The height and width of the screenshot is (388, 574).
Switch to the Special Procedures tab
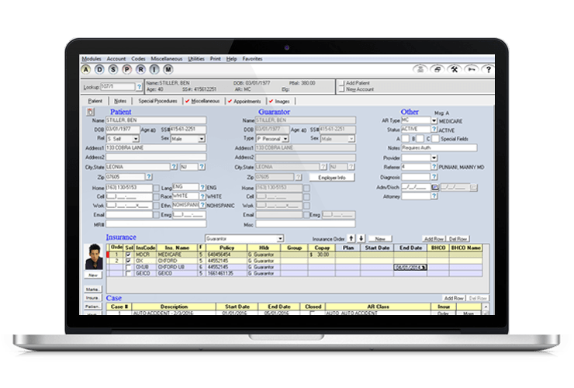pos(157,101)
